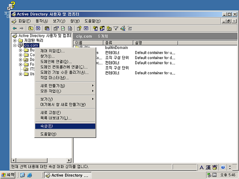
Task: Expand the 'Do' folder node
Action: [x=20, y=60]
